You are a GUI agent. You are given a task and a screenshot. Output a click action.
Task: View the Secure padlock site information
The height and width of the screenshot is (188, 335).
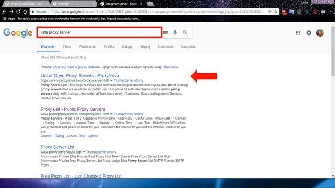39,11
